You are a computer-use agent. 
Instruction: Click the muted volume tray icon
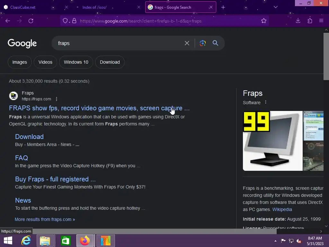(299, 241)
